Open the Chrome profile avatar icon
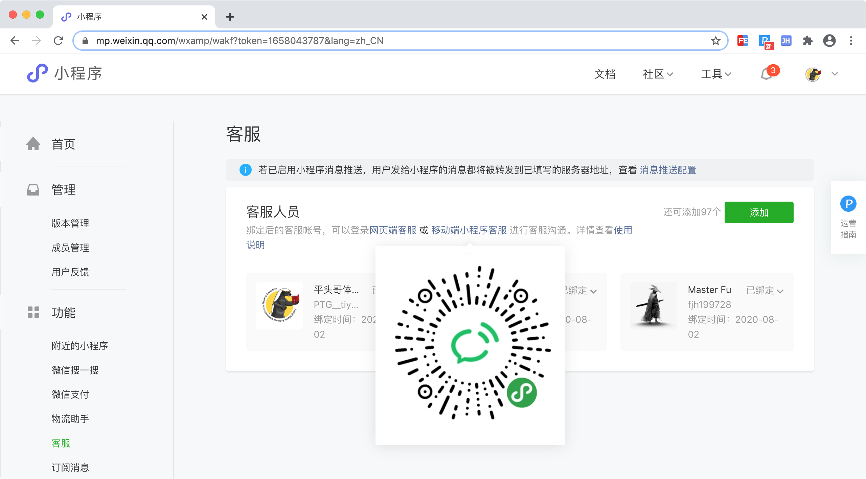 [x=829, y=41]
